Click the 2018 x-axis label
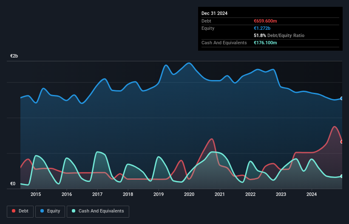This screenshot has height=224, width=349. (128, 194)
